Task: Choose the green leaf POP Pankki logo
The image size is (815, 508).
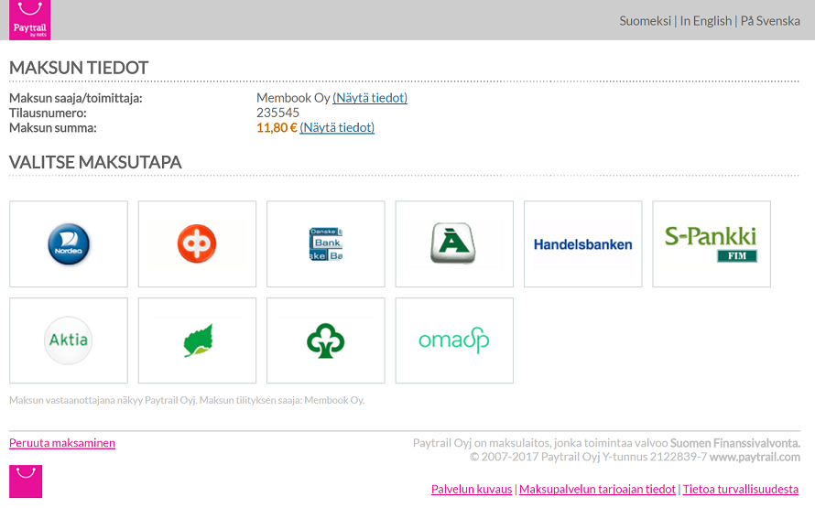Action: click(x=197, y=340)
